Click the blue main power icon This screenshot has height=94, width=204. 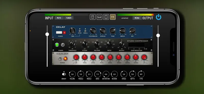[x=158, y=17]
